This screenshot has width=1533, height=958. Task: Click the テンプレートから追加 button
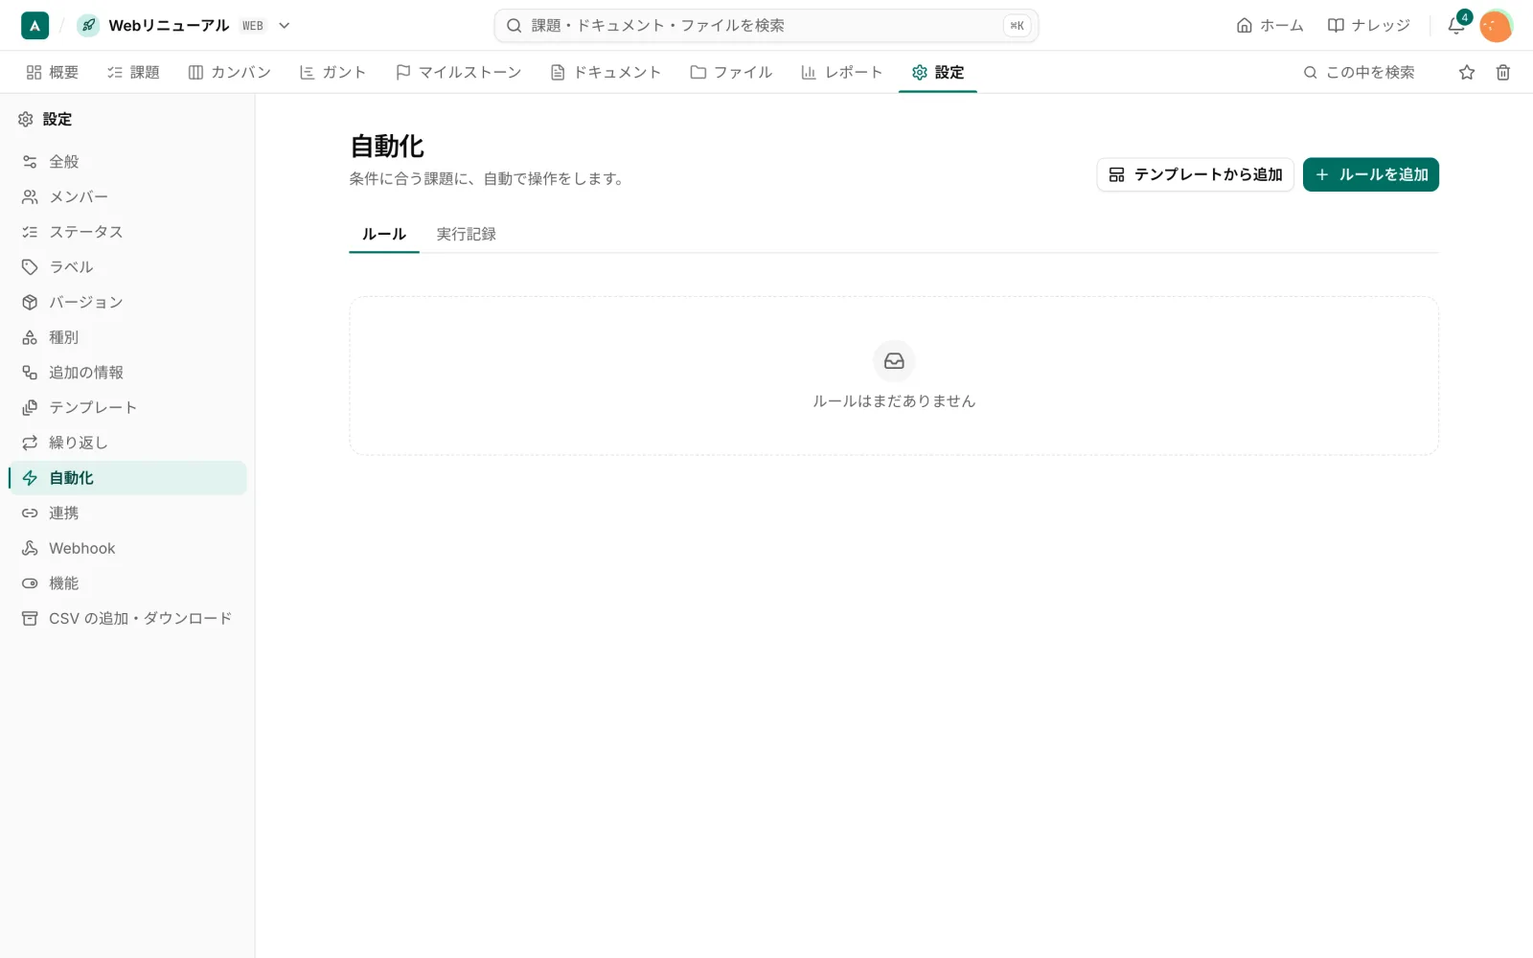point(1195,174)
